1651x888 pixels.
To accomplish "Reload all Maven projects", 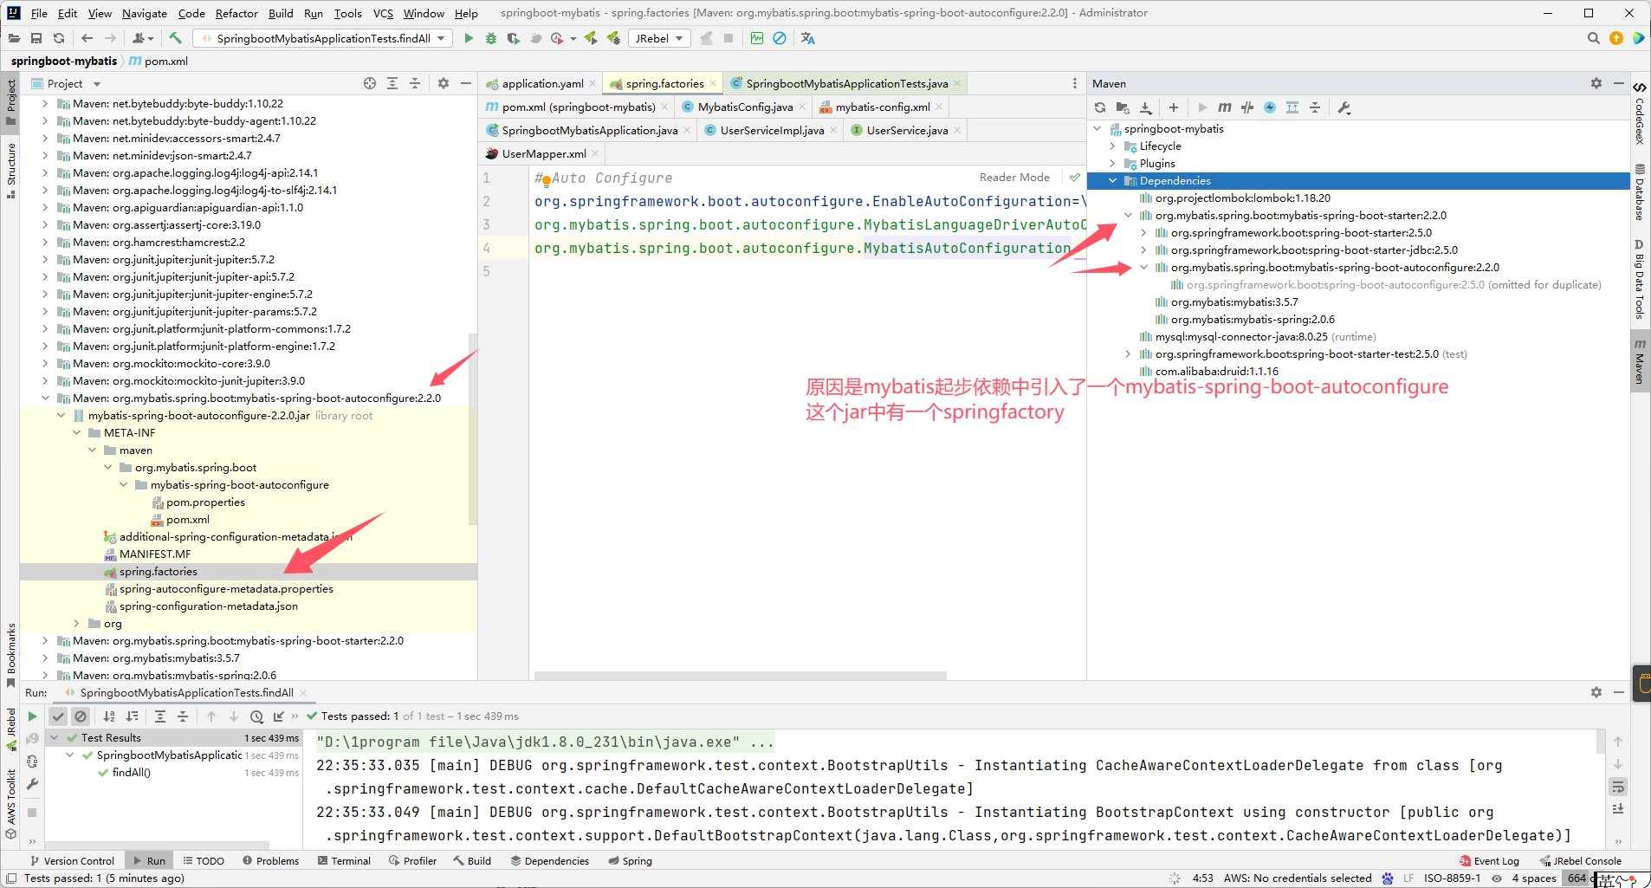I will point(1100,107).
